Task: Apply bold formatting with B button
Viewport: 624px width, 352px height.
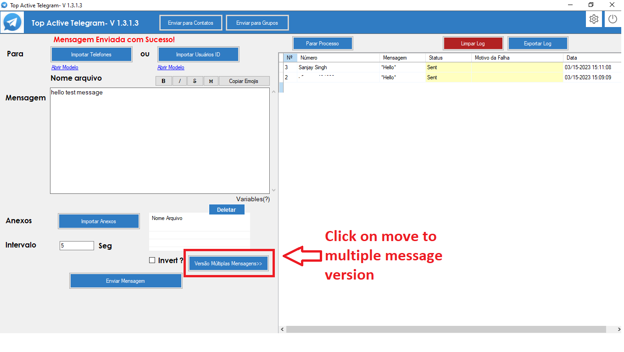Action: point(164,81)
